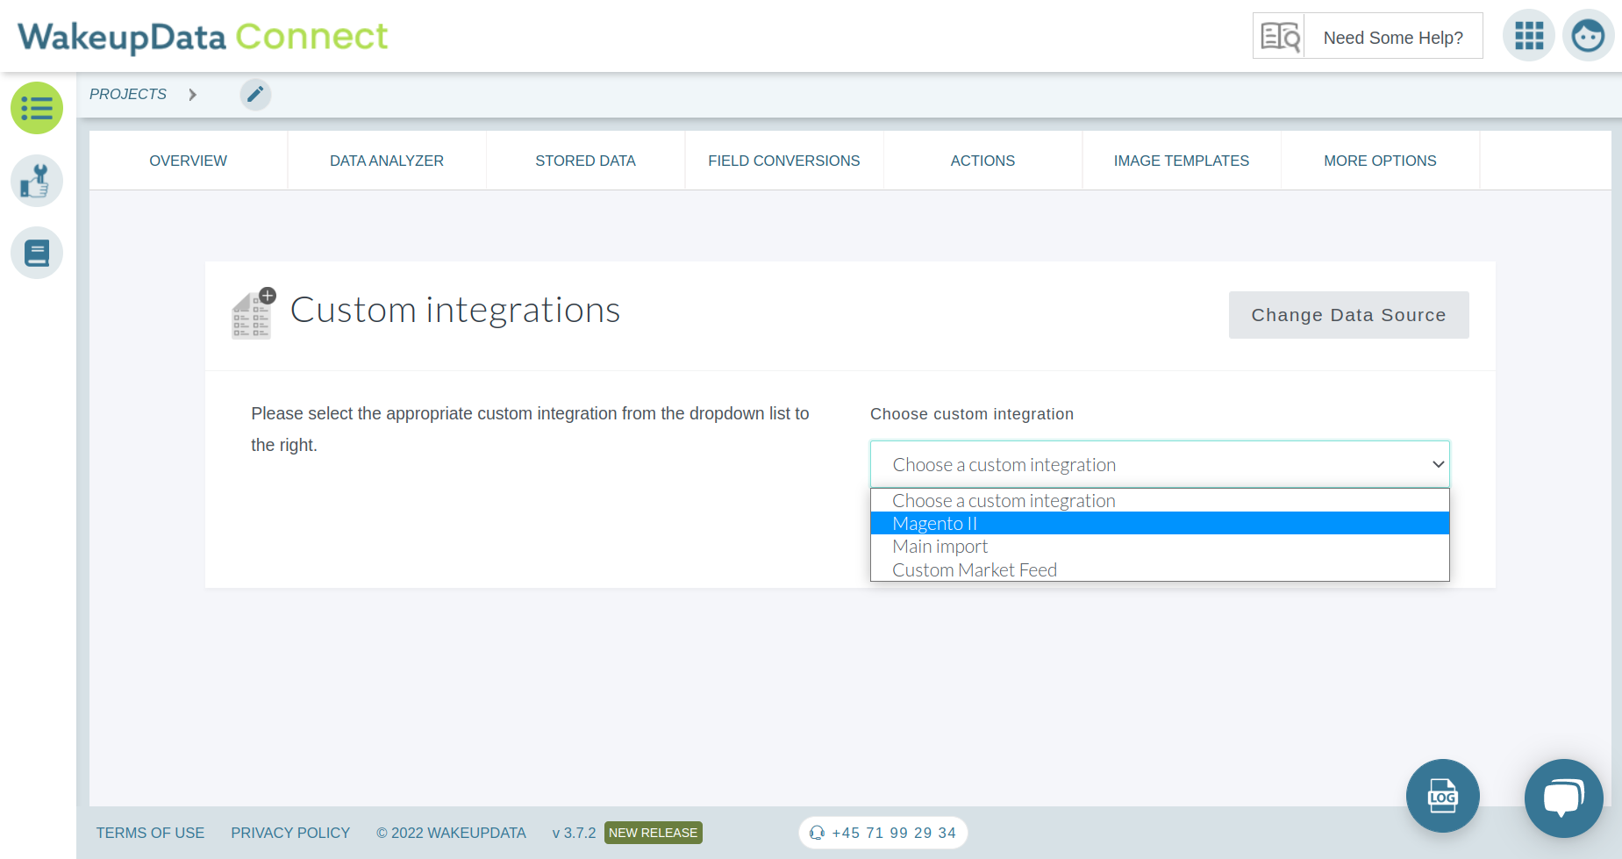Expand the Choose a custom integration dropdown
Image resolution: width=1622 pixels, height=859 pixels.
[1160, 464]
